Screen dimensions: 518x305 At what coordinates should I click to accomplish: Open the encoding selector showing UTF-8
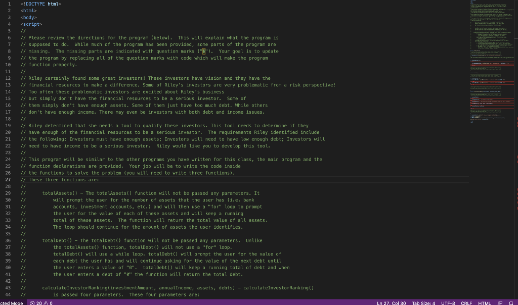(448, 302)
